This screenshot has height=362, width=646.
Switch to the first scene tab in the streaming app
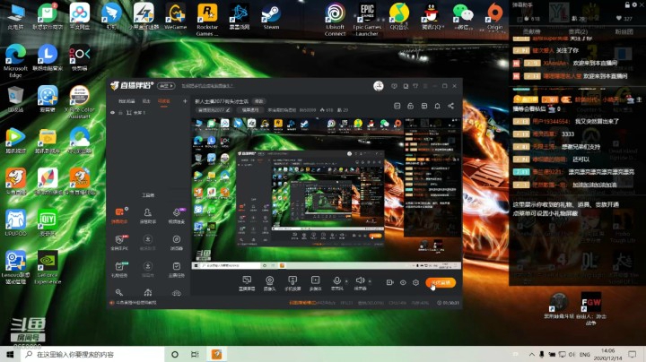127,101
